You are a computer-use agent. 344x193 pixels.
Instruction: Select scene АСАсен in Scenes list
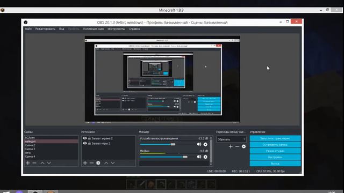pyautogui.click(x=51, y=138)
